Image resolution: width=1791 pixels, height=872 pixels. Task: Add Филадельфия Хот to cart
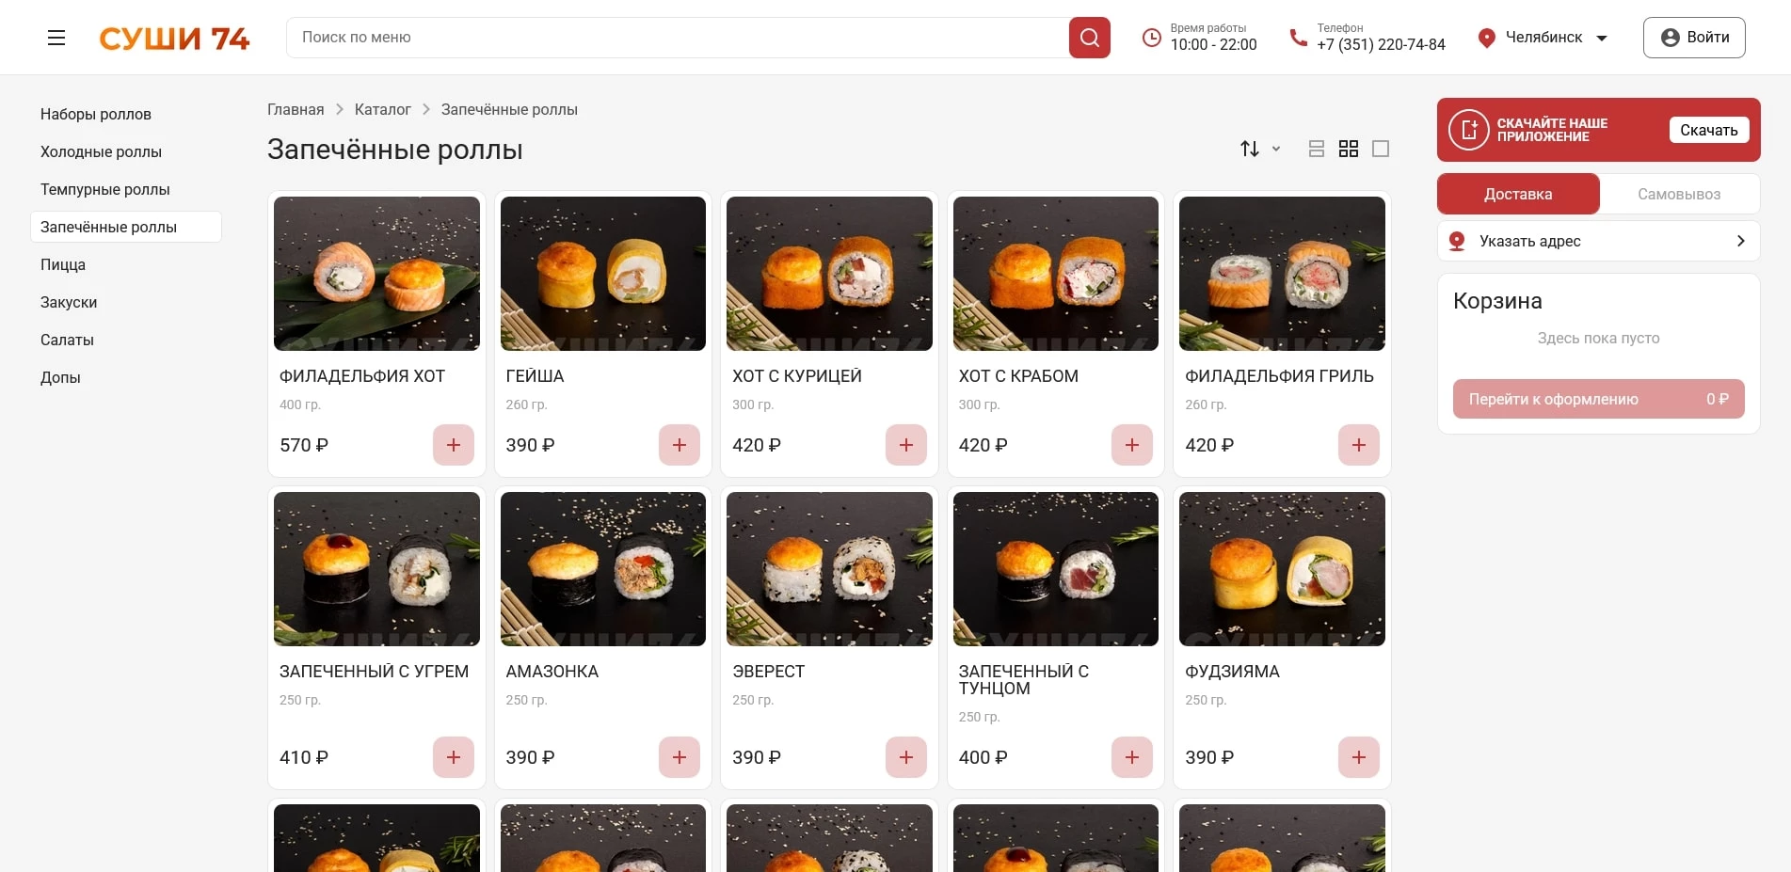pos(453,445)
